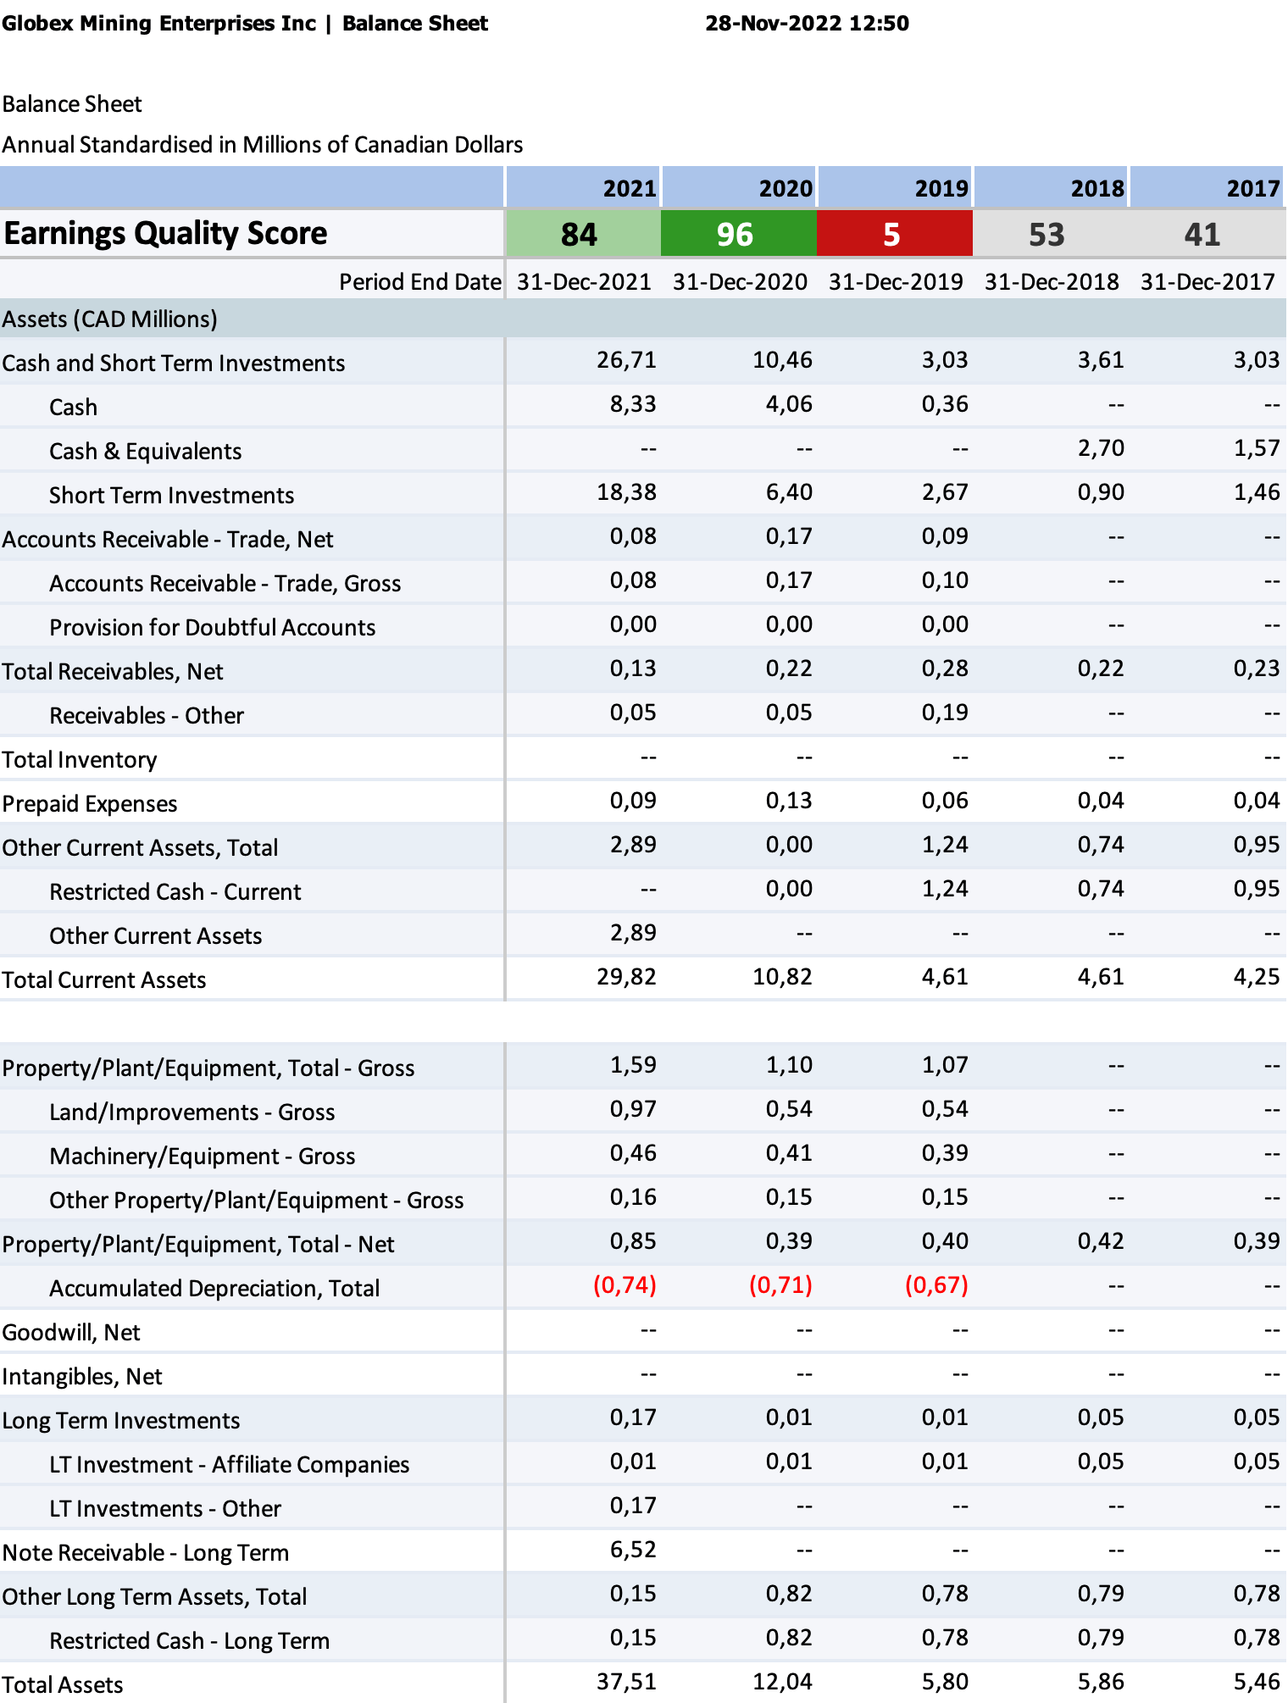Viewport: 1288px width, 1703px height.
Task: Click the 2017 column header
Action: click(x=1252, y=188)
